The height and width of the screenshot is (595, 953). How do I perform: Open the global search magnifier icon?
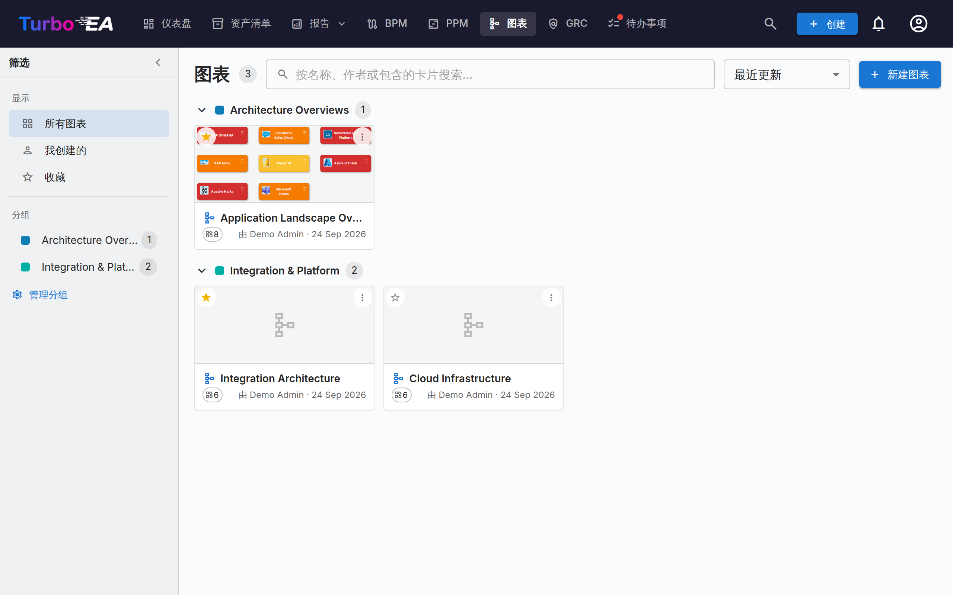click(x=770, y=23)
